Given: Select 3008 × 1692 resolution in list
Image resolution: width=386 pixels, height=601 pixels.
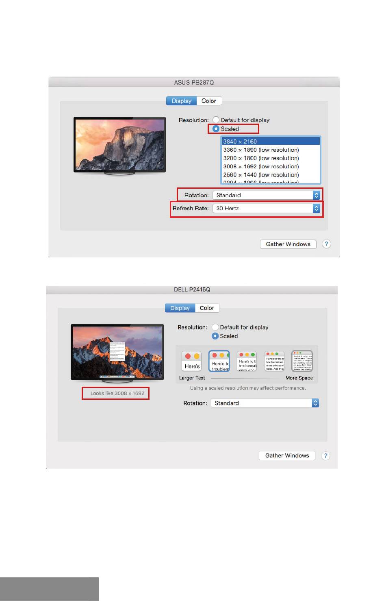Looking at the screenshot, I should tap(271, 166).
